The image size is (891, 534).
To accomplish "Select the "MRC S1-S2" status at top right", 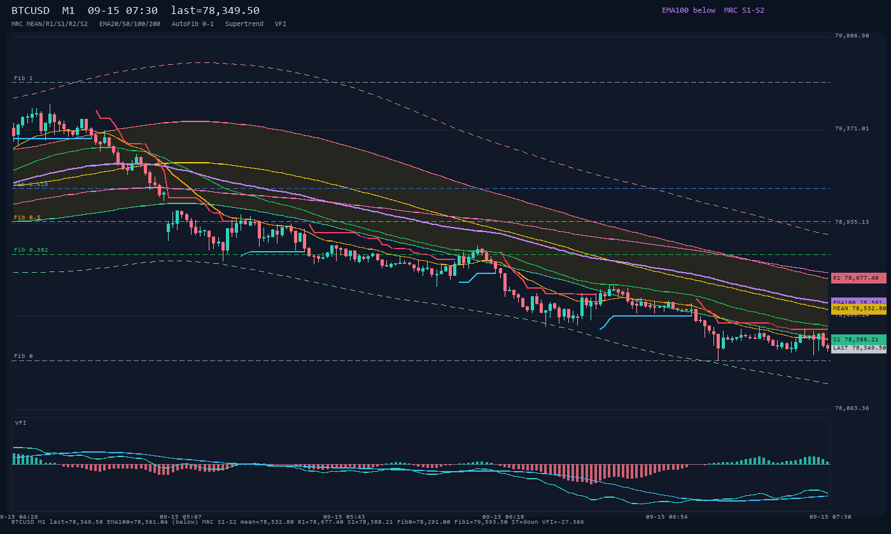I will click(744, 10).
